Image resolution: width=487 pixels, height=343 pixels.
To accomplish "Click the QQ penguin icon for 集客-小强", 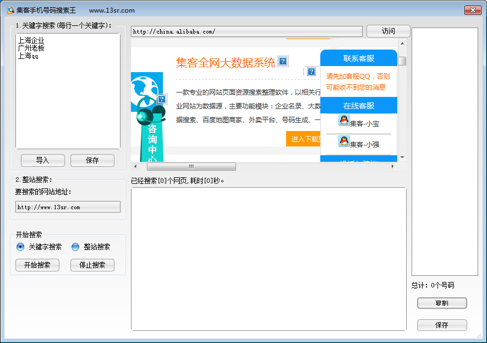I will pyautogui.click(x=344, y=141).
